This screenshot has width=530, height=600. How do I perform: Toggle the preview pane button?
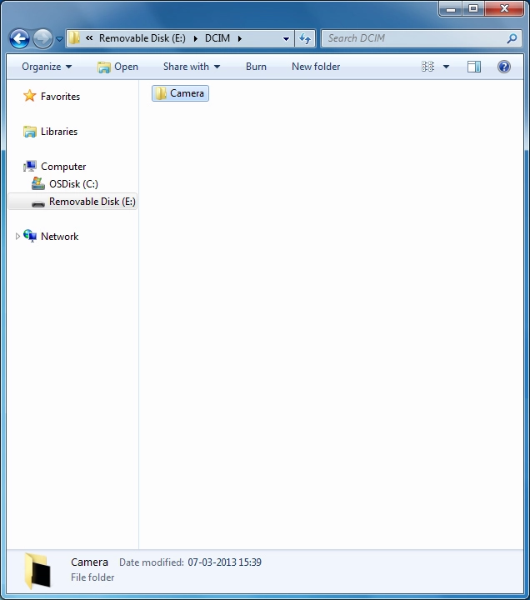(474, 67)
